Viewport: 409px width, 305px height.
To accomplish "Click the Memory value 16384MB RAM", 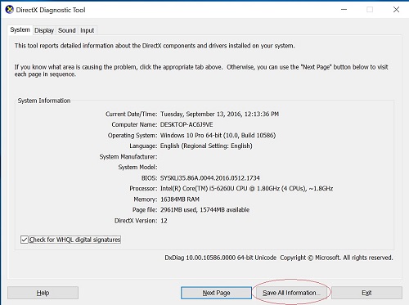I will (180, 200).
